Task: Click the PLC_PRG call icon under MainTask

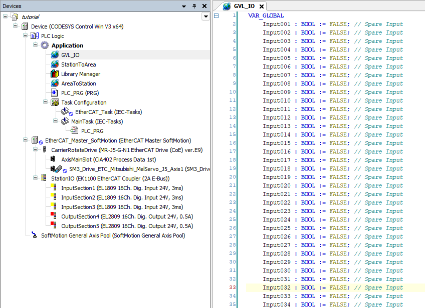Action: point(75,130)
